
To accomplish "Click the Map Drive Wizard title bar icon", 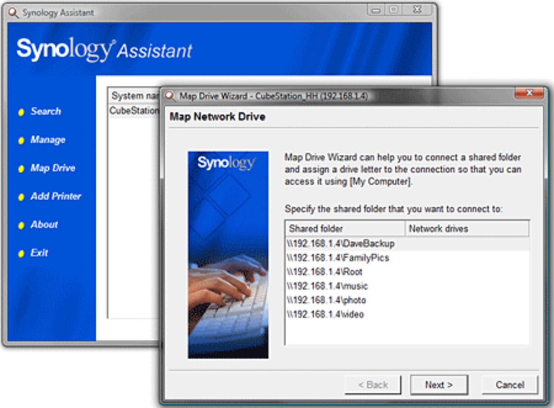I will click(170, 96).
